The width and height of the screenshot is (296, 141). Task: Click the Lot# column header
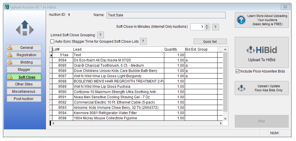point(62,49)
